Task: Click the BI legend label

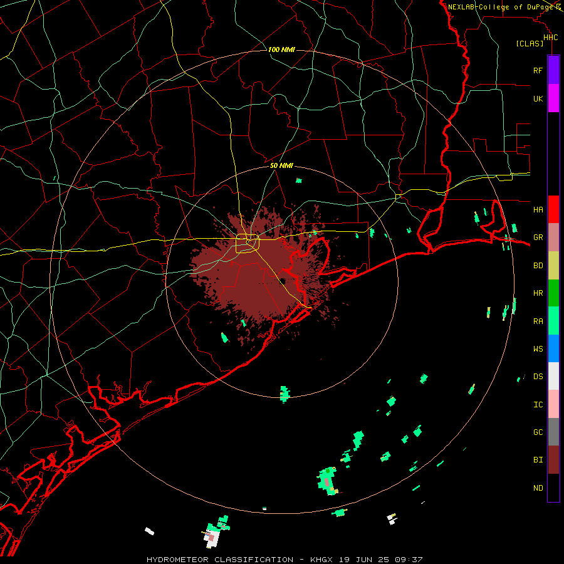Action: pyautogui.click(x=538, y=460)
